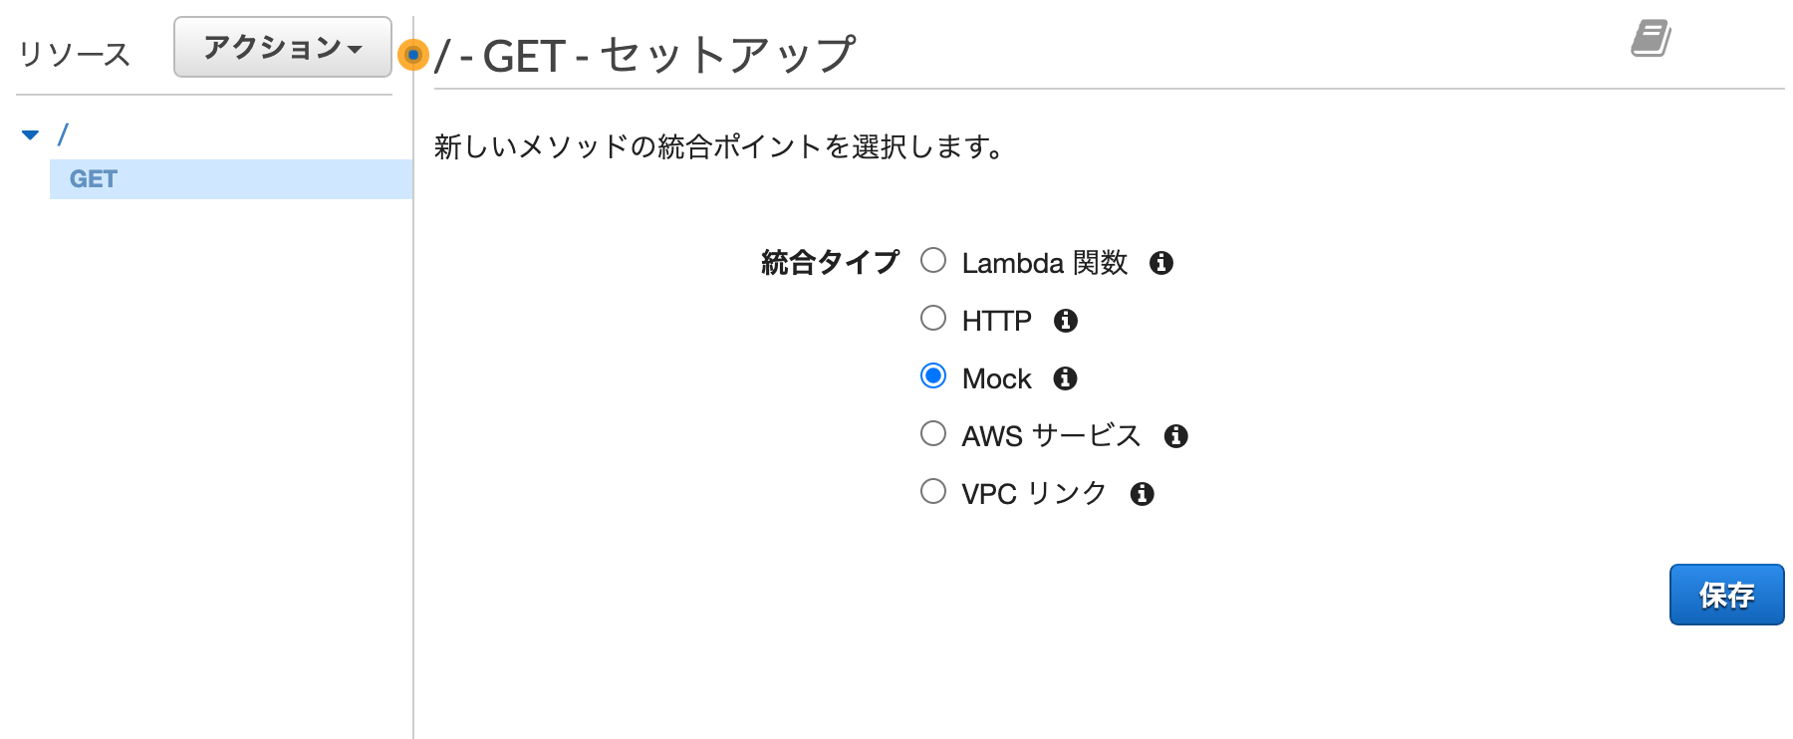
Task: Click info icon next to Lambda 関数
Action: pyautogui.click(x=1161, y=263)
